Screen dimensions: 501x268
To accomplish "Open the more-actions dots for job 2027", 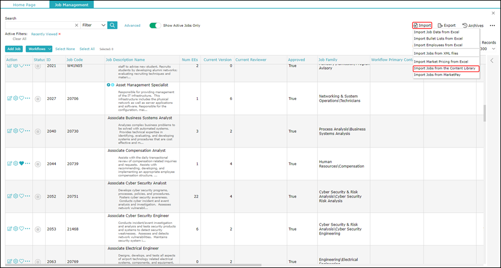I will (28, 98).
